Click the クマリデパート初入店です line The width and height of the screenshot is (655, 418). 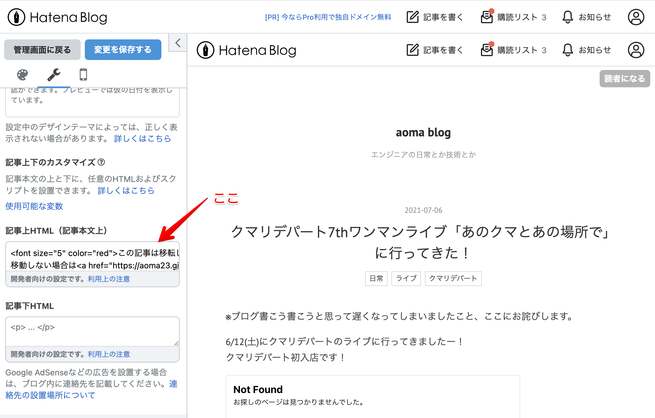[285, 357]
